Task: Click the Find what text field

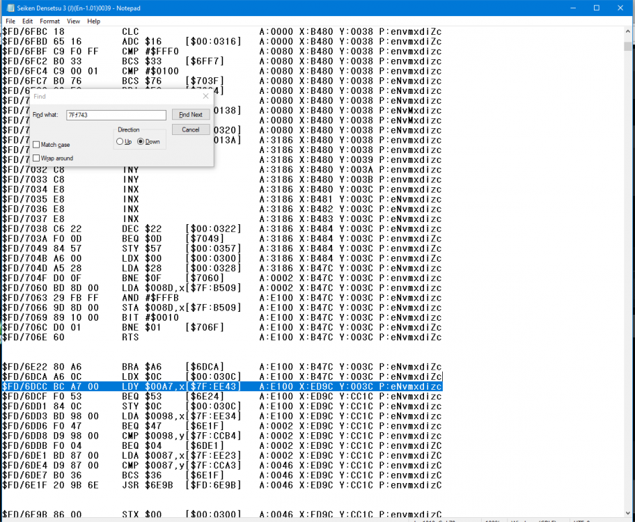Action: 116,115
